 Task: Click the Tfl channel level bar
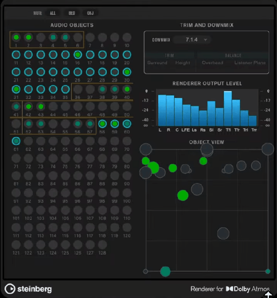pyautogui.click(x=228, y=109)
